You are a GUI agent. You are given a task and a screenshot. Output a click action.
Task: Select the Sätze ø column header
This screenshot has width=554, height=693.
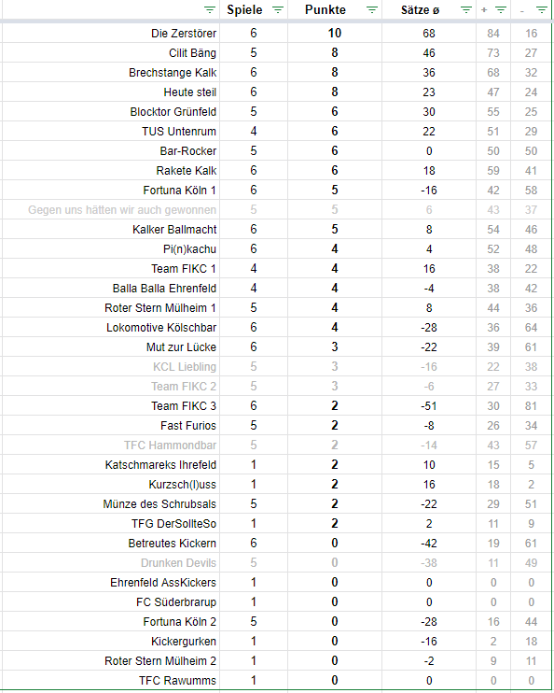click(420, 9)
